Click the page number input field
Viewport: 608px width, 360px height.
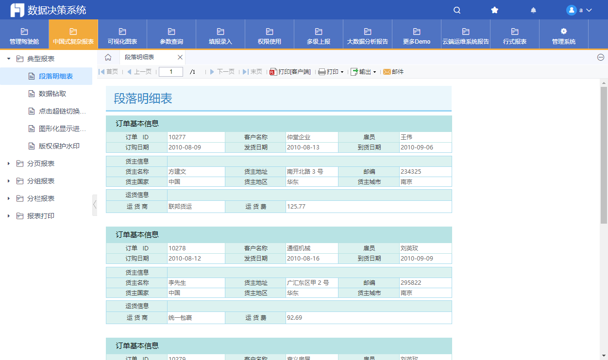(171, 72)
